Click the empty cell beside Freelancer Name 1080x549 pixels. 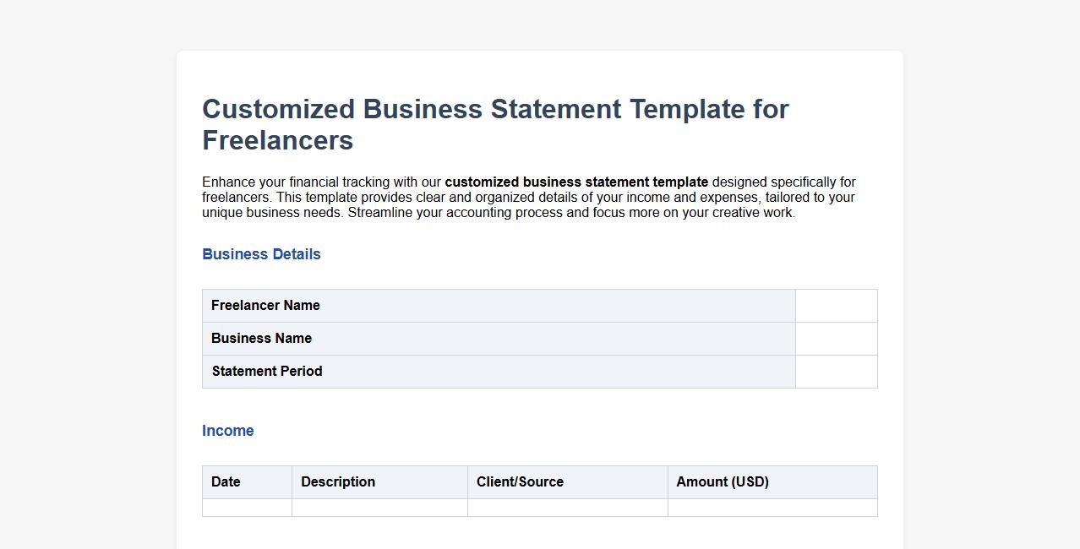(x=836, y=305)
